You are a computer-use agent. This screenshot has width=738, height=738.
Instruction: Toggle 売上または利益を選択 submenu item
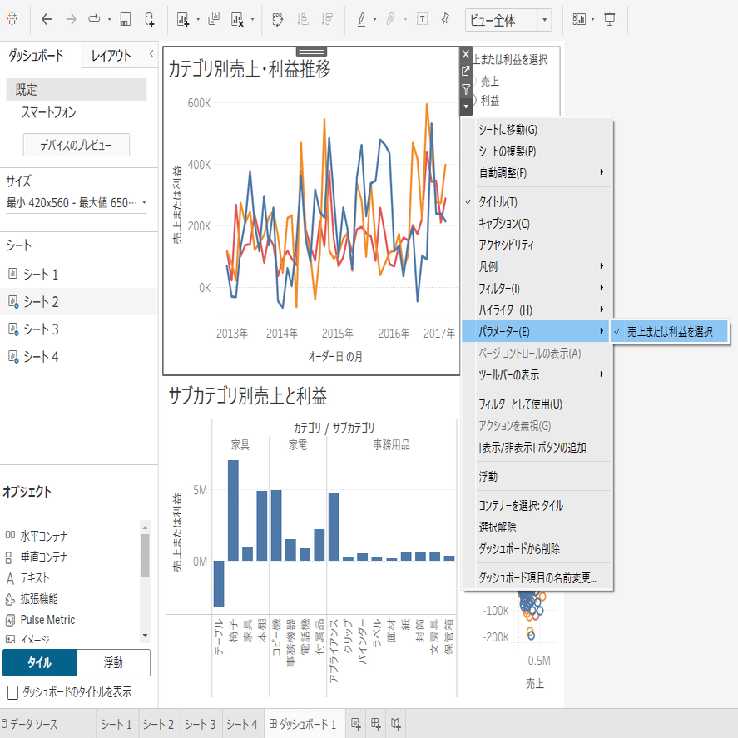point(670,332)
